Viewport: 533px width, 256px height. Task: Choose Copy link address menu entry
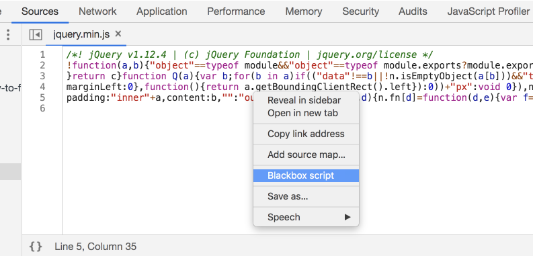tap(306, 134)
